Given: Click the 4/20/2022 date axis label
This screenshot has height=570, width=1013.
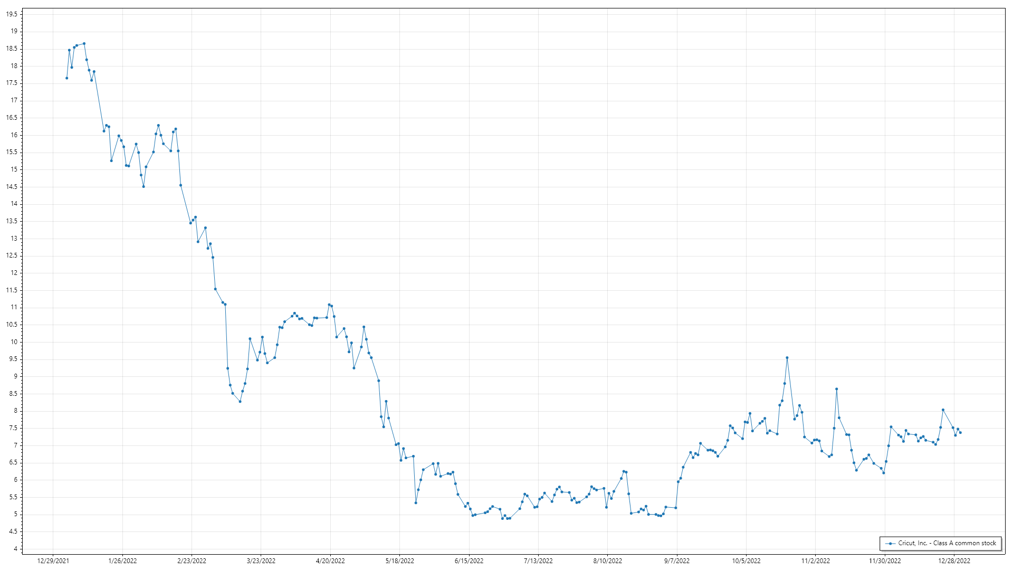Looking at the screenshot, I should pyautogui.click(x=330, y=560).
